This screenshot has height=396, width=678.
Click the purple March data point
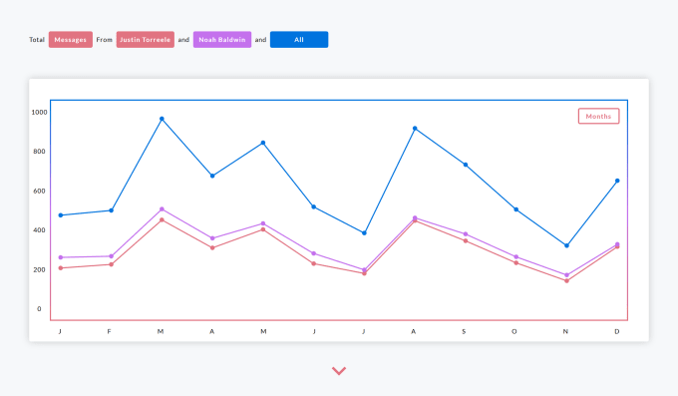[162, 209]
